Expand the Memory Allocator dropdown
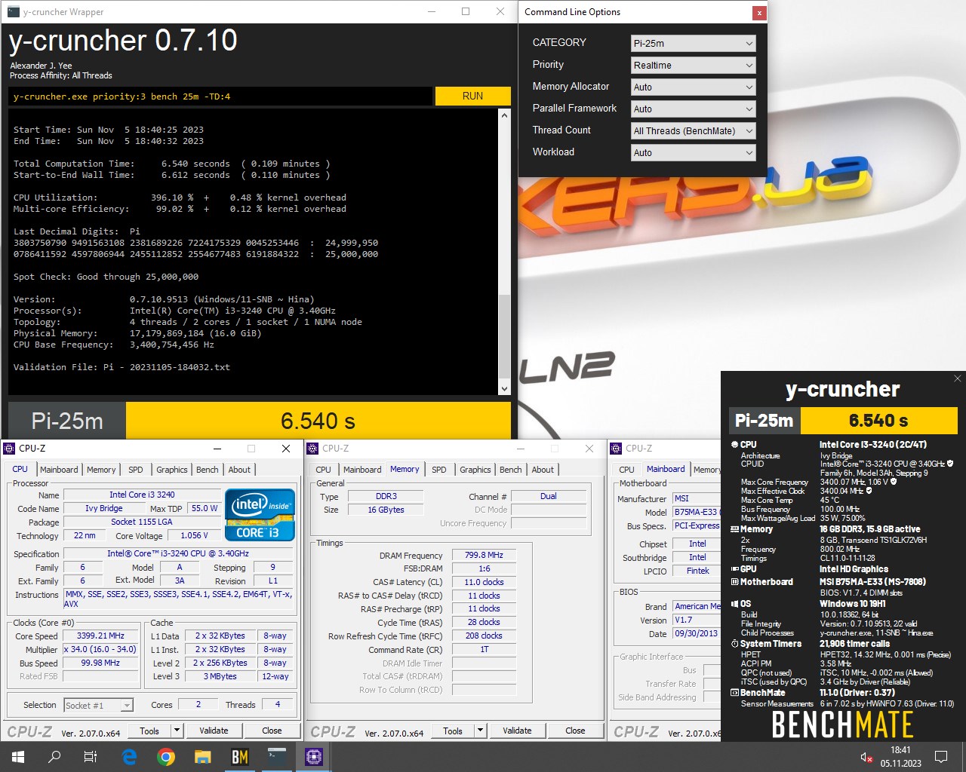The image size is (966, 772). click(693, 87)
